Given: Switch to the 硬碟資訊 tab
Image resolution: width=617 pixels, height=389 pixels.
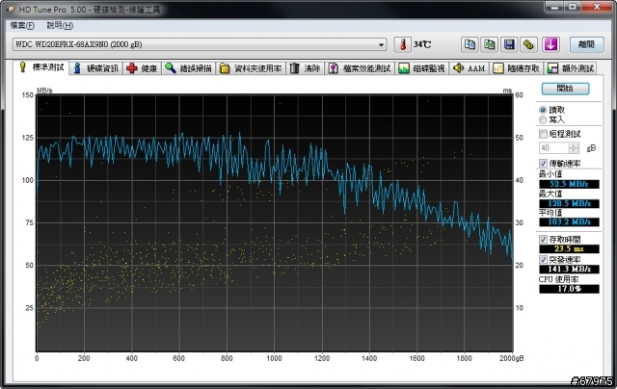Looking at the screenshot, I should 96,68.
